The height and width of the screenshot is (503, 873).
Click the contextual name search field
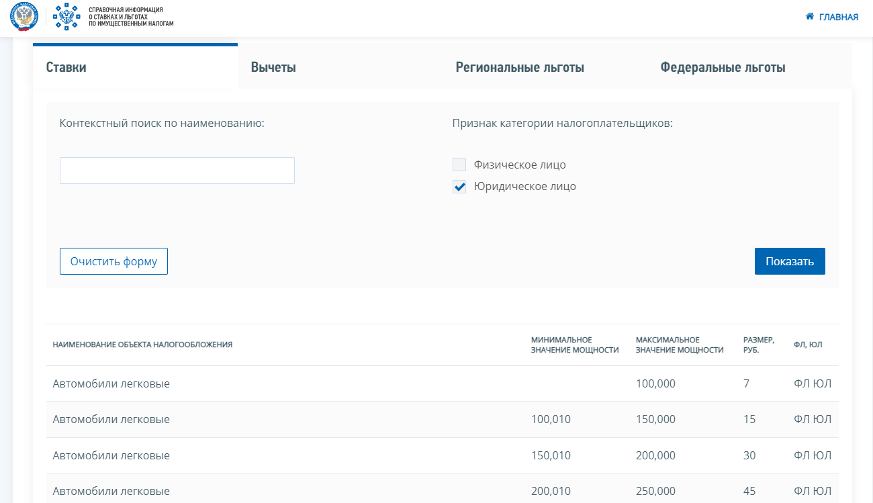coord(177,171)
